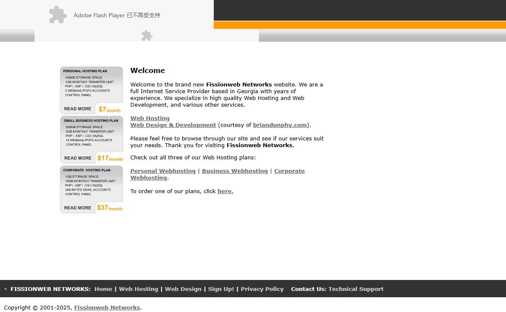Click the $37/month price tag
Image resolution: width=506 pixels, height=312 pixels.
pos(110,208)
